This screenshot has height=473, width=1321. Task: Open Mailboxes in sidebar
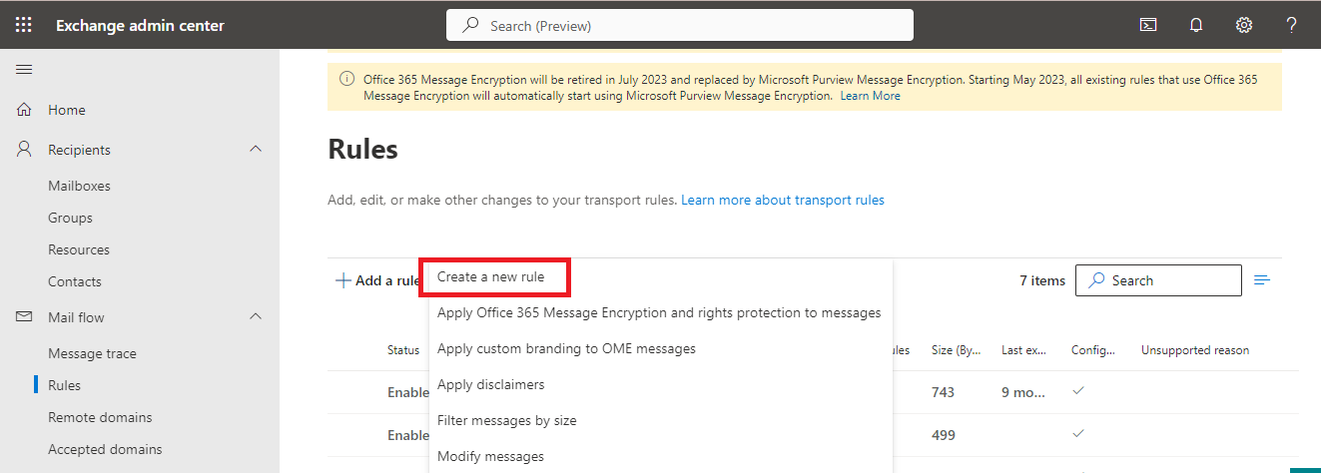tap(79, 186)
